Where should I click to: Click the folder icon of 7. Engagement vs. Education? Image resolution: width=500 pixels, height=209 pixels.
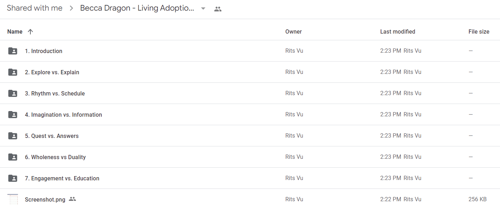point(13,178)
